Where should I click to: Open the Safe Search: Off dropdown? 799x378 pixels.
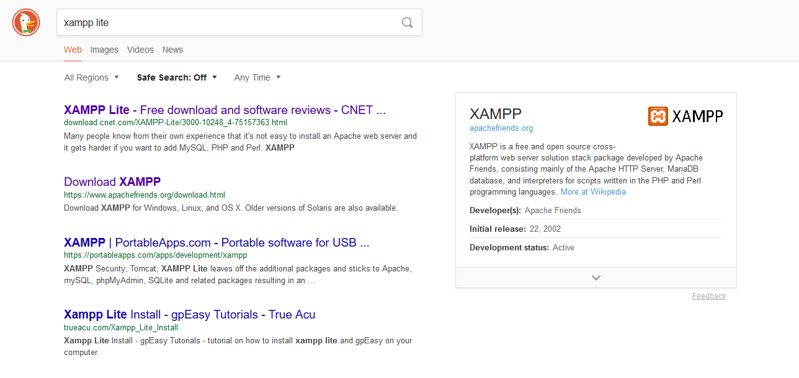point(177,77)
